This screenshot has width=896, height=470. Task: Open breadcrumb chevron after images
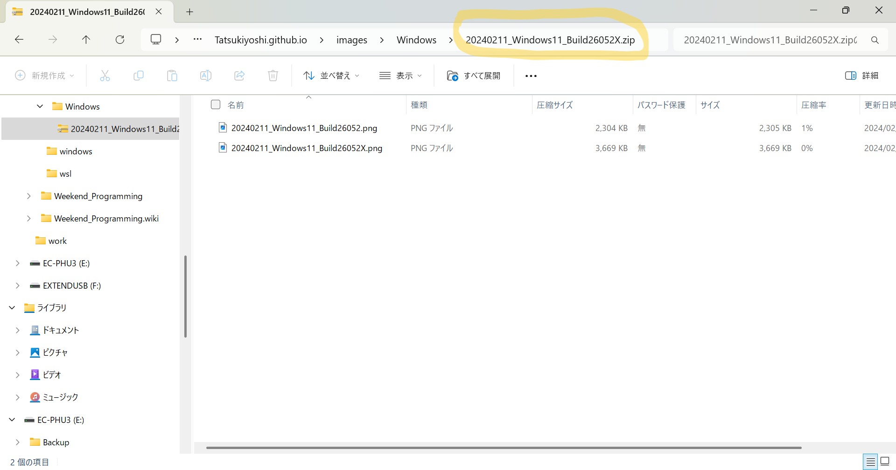coord(382,40)
